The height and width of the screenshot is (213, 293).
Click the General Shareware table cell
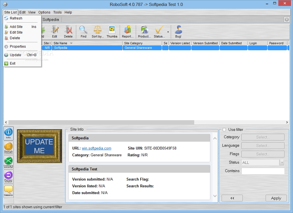point(142,48)
